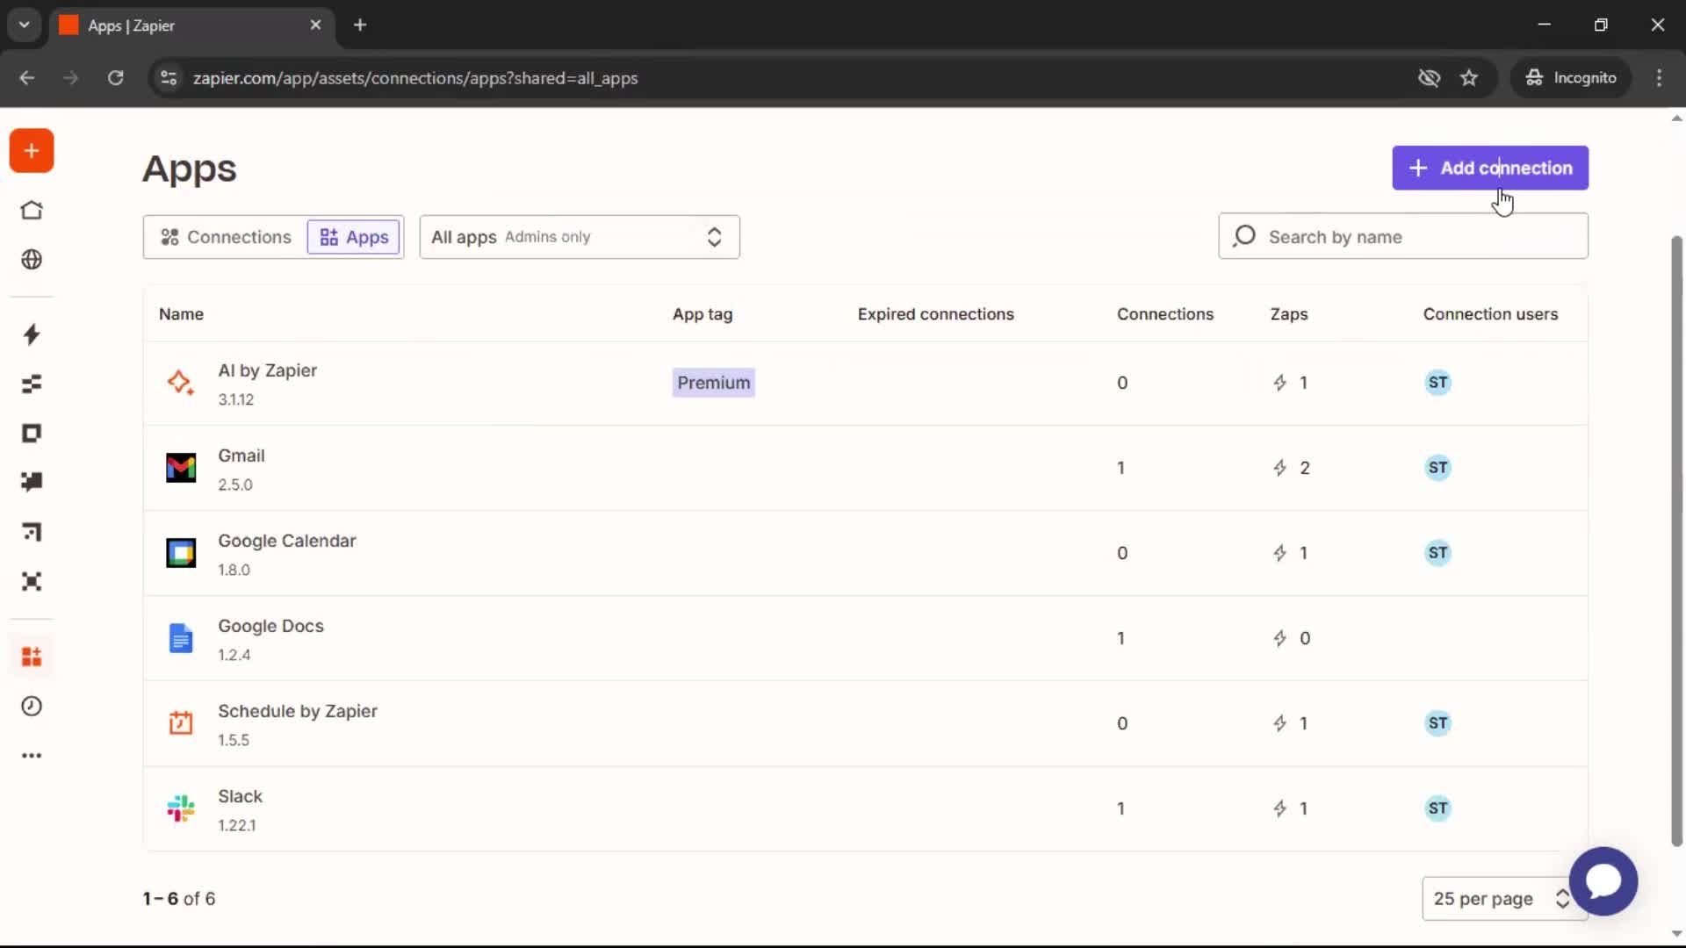Click the AI by Zapier app icon
1686x948 pixels.
(x=181, y=383)
